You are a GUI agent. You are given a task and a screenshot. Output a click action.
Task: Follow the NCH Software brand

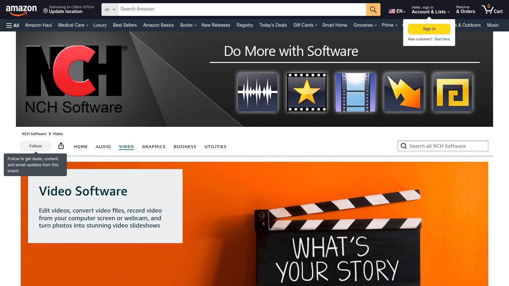[x=36, y=146]
